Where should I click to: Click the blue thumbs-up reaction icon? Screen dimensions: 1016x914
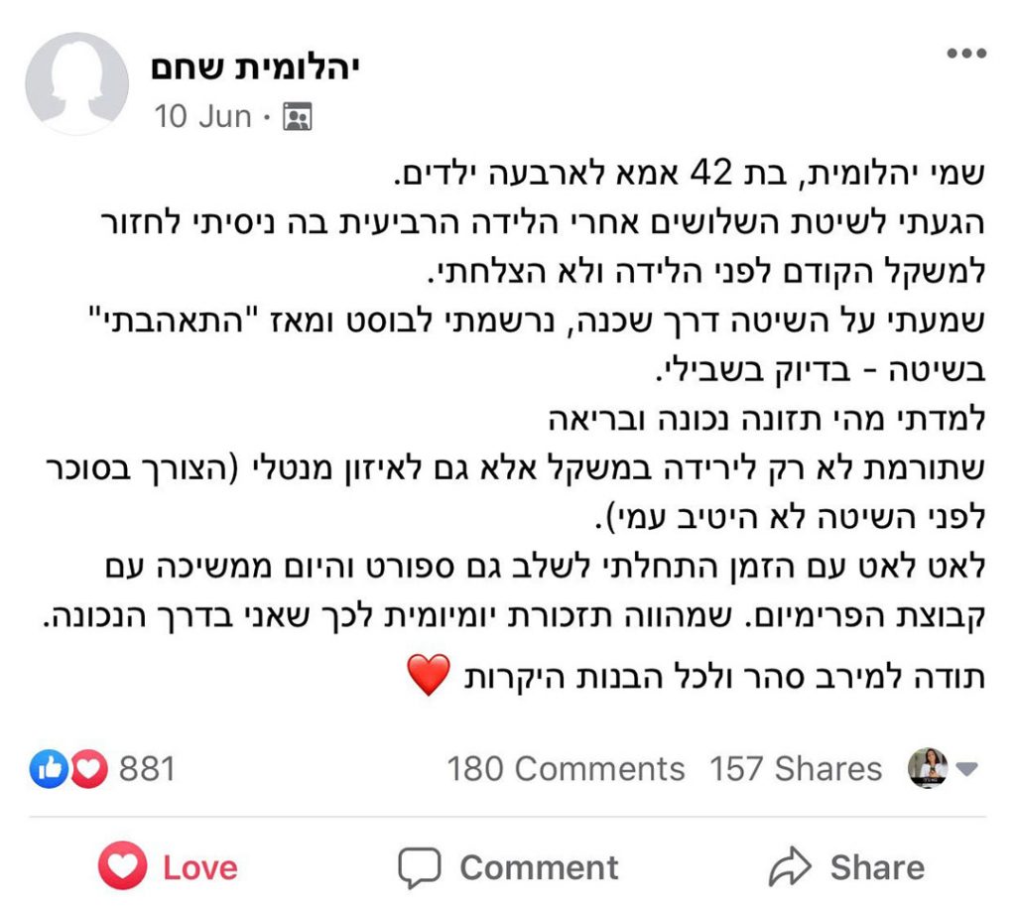[47, 769]
